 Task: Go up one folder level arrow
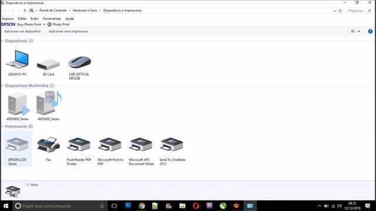(x=25, y=11)
